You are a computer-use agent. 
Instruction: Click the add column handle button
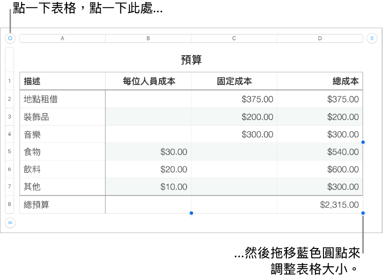coord(372,38)
